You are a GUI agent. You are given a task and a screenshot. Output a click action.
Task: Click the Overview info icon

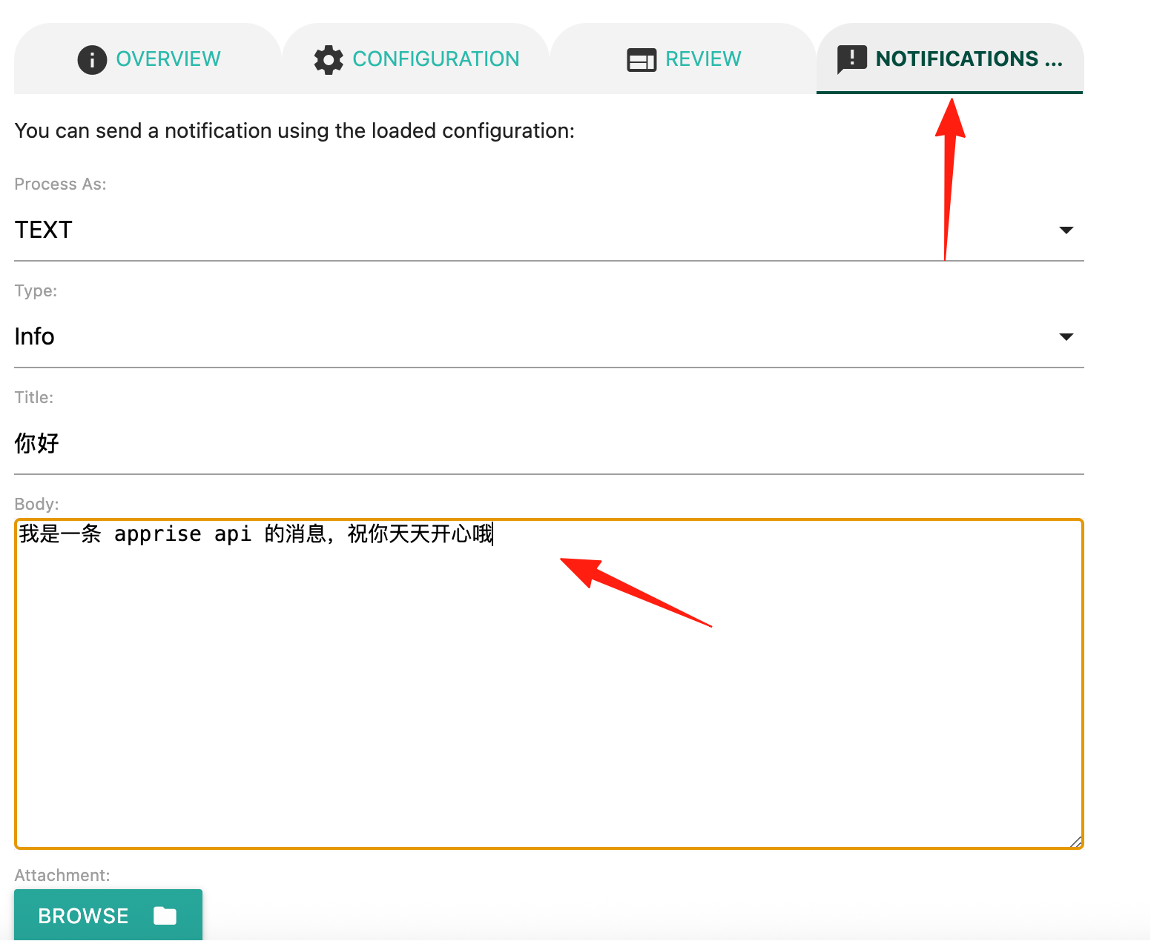click(x=92, y=59)
